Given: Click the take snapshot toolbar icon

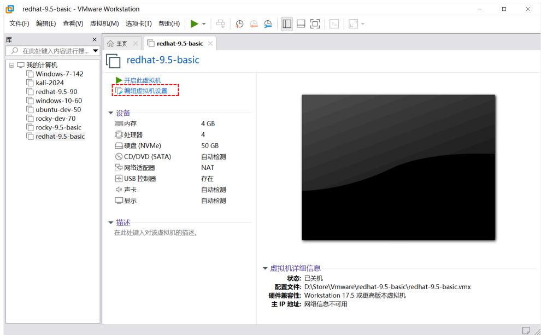Looking at the screenshot, I should (239, 24).
